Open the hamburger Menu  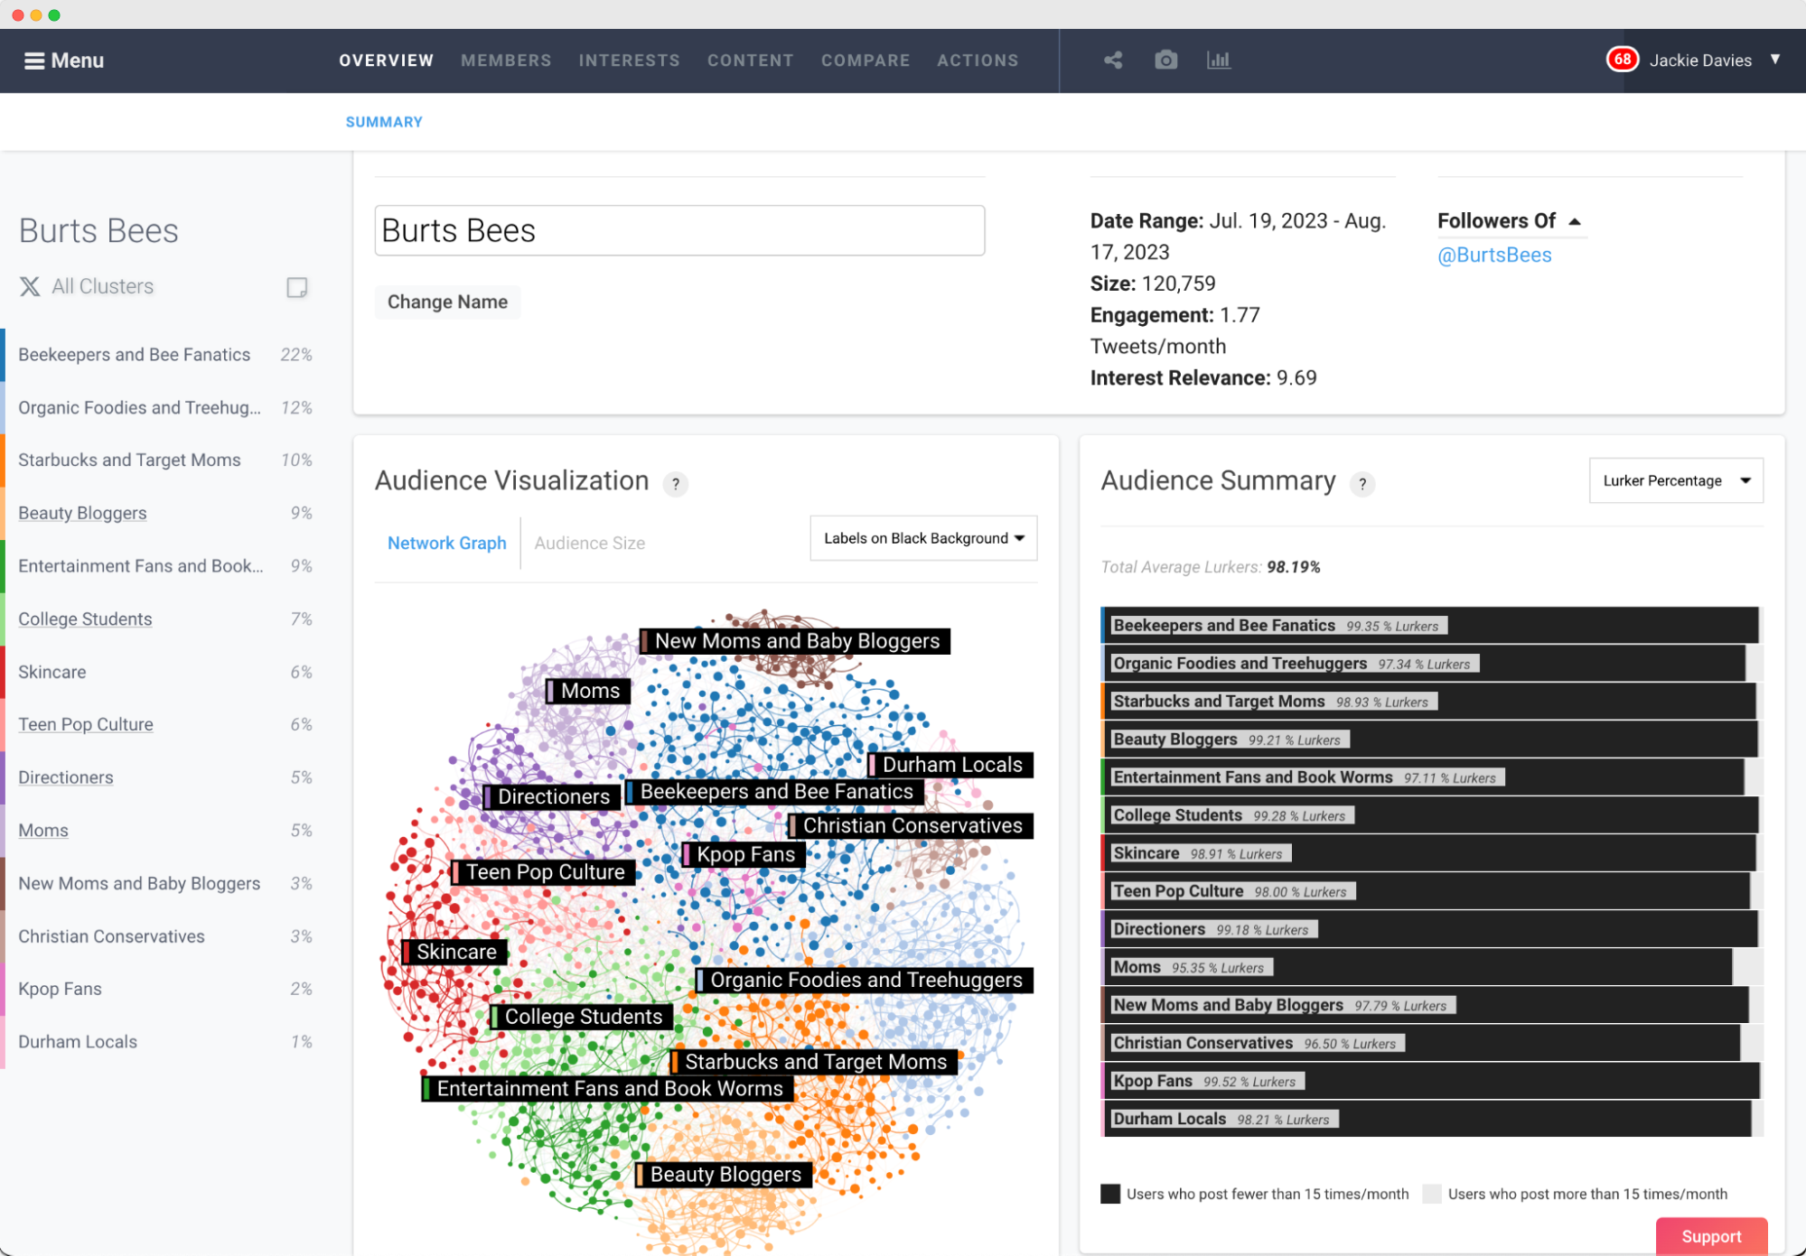point(63,60)
